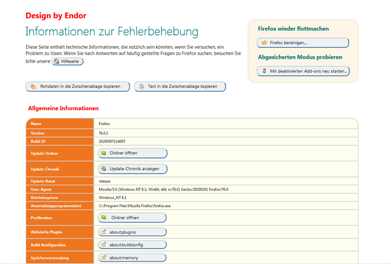Image resolution: width=391 pixels, height=264 pixels.
Task: Click the Firefox bereinigen button
Action: click(x=303, y=42)
